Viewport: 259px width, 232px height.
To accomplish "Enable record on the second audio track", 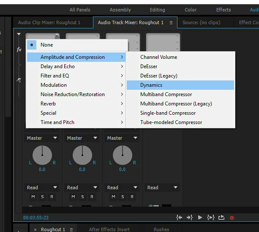I will click(x=92, y=196).
